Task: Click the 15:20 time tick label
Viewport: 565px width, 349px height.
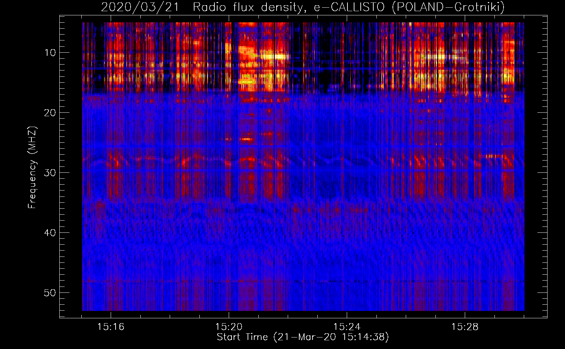Action: 229,327
